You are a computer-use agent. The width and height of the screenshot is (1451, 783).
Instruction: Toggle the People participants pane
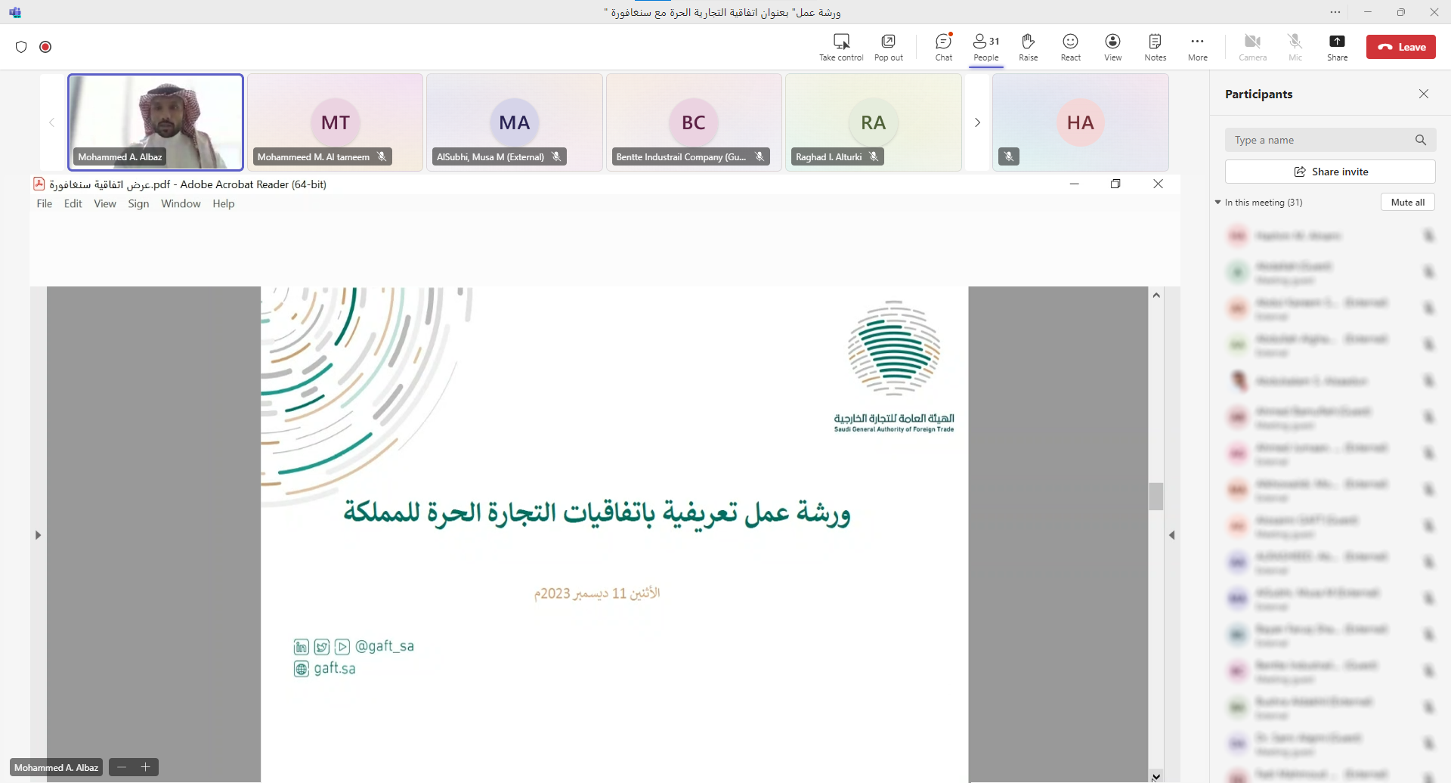point(985,47)
